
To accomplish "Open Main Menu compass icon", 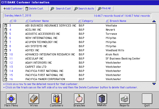I will click(11, 99).
